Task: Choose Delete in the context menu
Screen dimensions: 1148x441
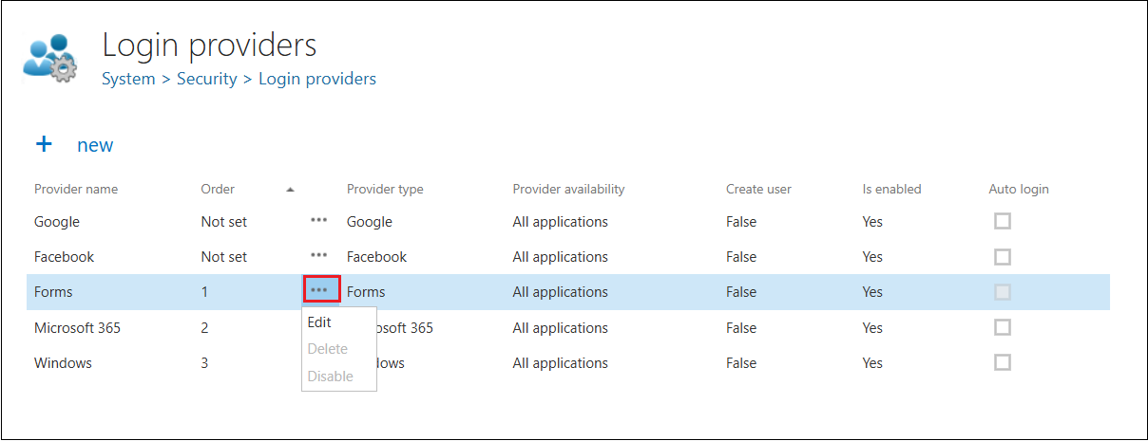Action: (x=328, y=349)
